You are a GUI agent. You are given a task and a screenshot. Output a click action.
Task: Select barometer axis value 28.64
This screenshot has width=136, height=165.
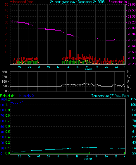(x=132, y=46)
